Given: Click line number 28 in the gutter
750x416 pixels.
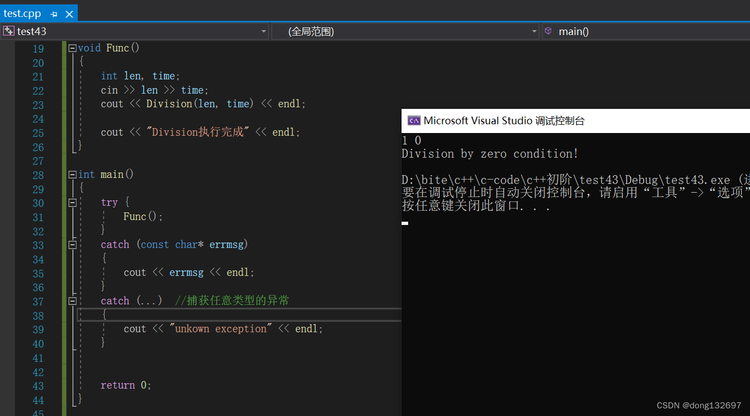Looking at the screenshot, I should (x=38, y=175).
